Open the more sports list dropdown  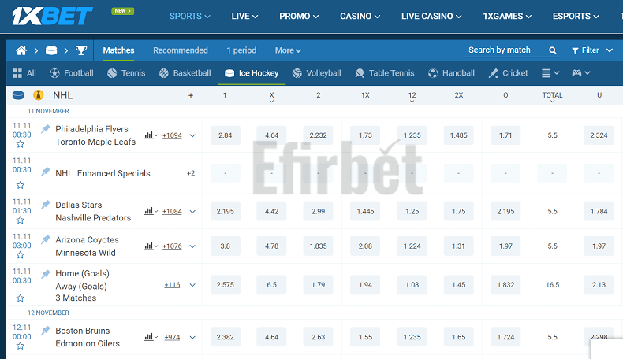click(550, 73)
